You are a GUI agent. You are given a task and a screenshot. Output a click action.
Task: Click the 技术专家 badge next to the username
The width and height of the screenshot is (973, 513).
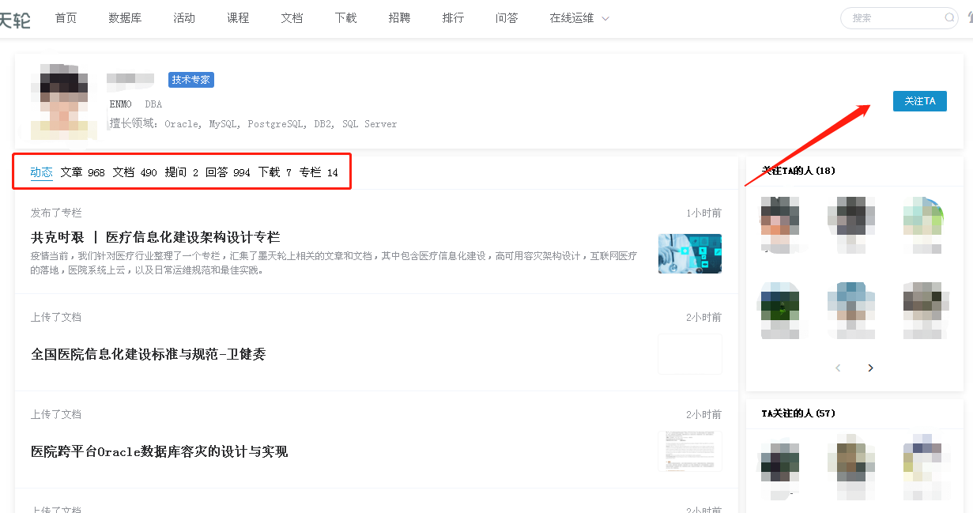pos(190,79)
